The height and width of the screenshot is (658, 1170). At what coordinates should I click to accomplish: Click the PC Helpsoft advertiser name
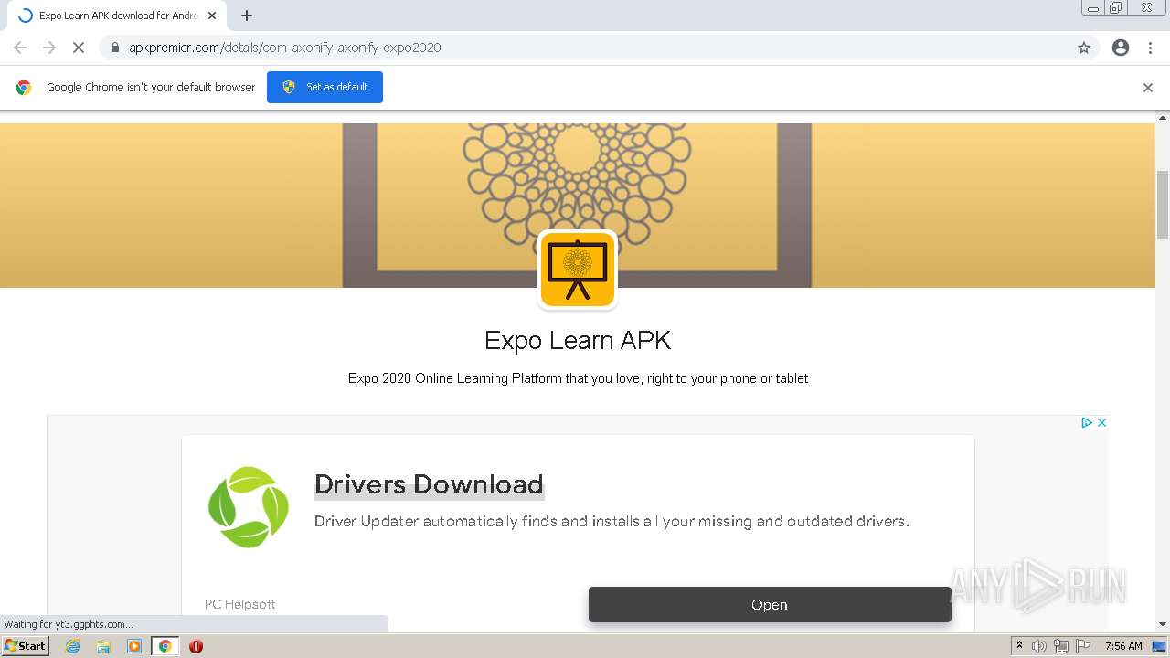[239, 604]
